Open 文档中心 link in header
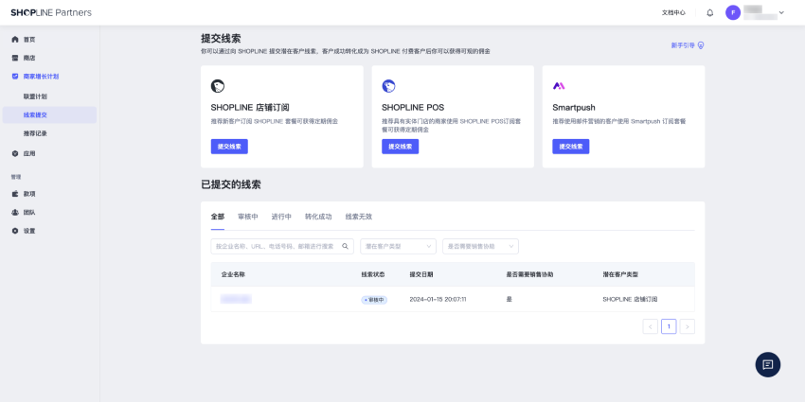This screenshot has width=805, height=402. [673, 13]
